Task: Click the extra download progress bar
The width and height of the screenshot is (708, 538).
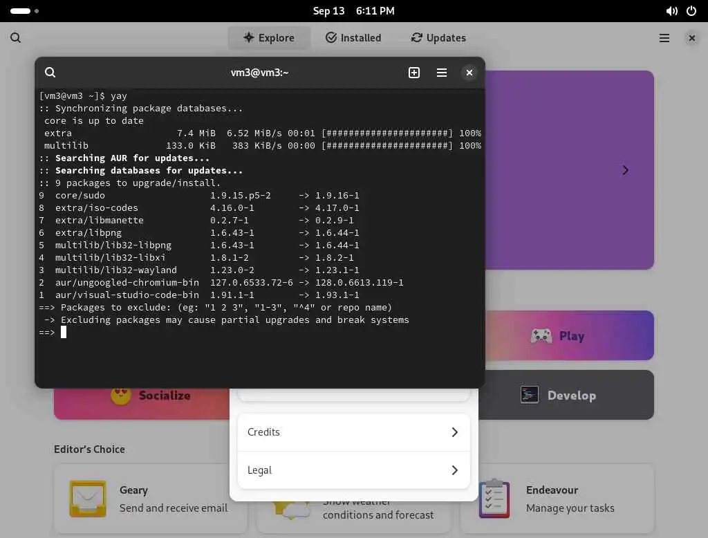Action: (x=387, y=133)
